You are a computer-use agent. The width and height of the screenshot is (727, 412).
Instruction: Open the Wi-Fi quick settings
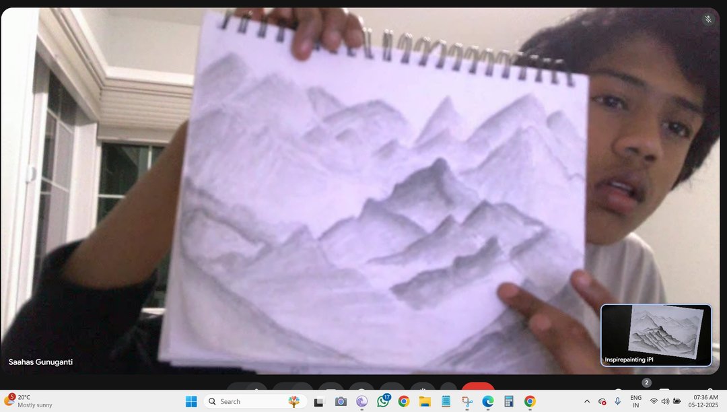coord(653,401)
